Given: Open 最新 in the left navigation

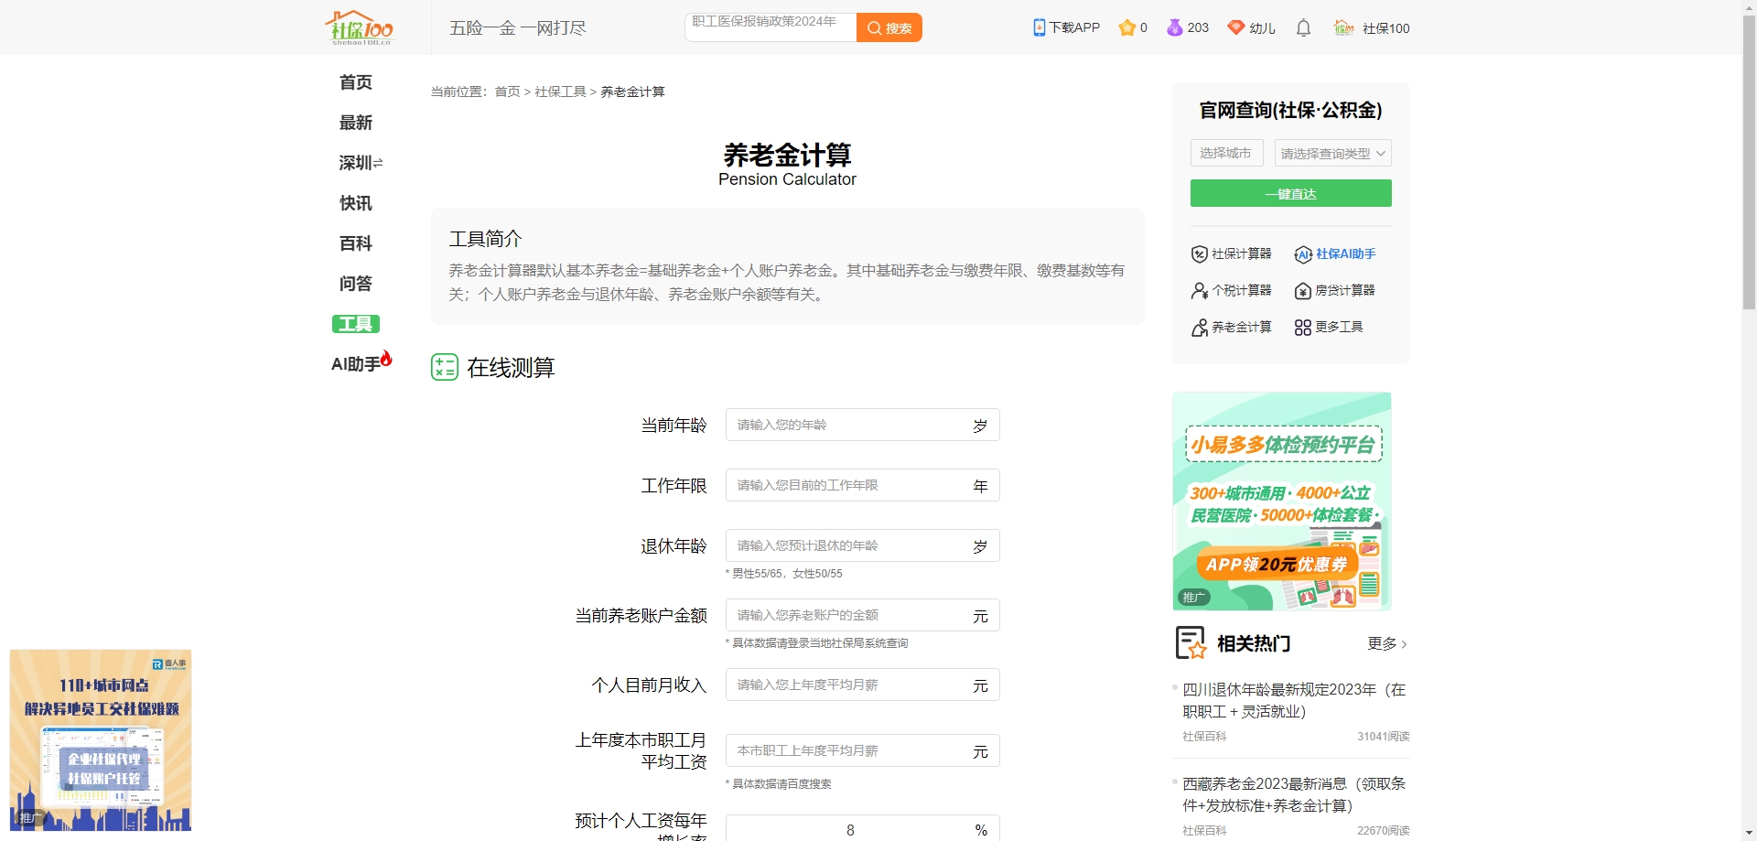Looking at the screenshot, I should tap(356, 123).
